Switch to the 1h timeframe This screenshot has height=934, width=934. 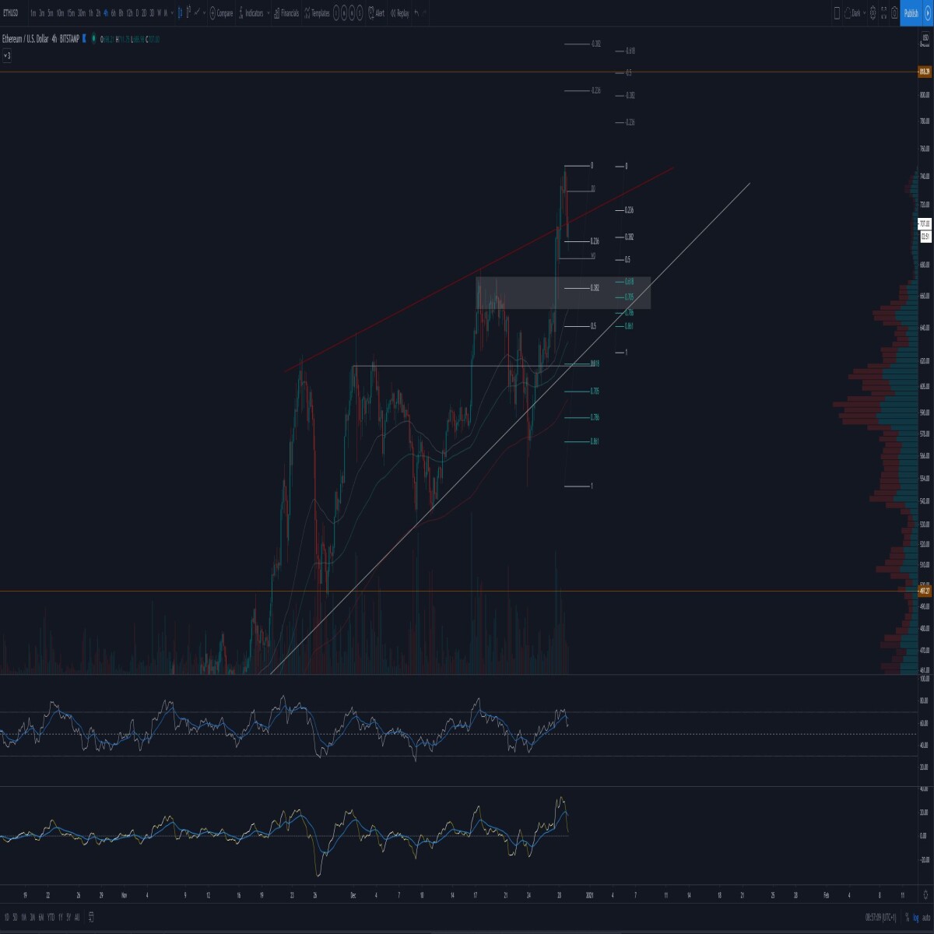[91, 13]
